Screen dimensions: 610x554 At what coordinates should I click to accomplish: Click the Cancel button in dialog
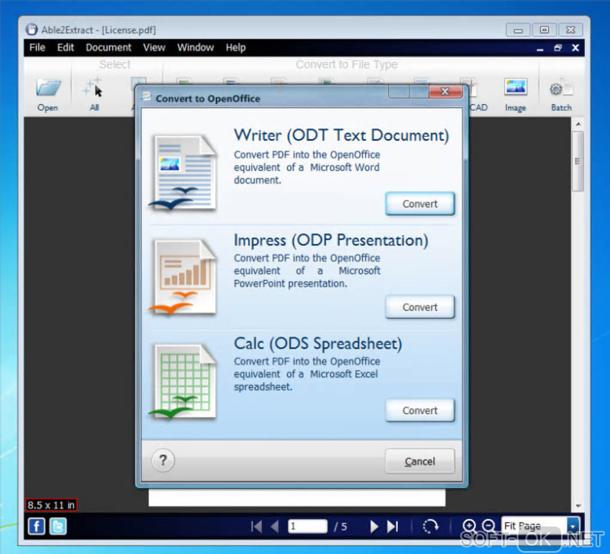click(x=420, y=461)
